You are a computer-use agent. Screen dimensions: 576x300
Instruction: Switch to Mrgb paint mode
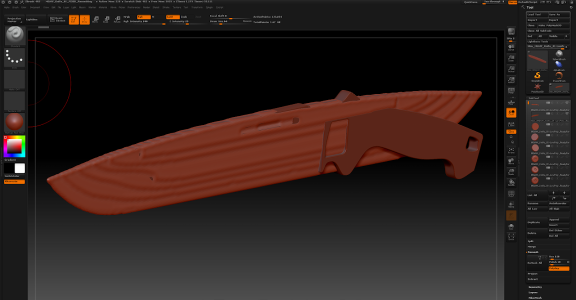pos(127,16)
